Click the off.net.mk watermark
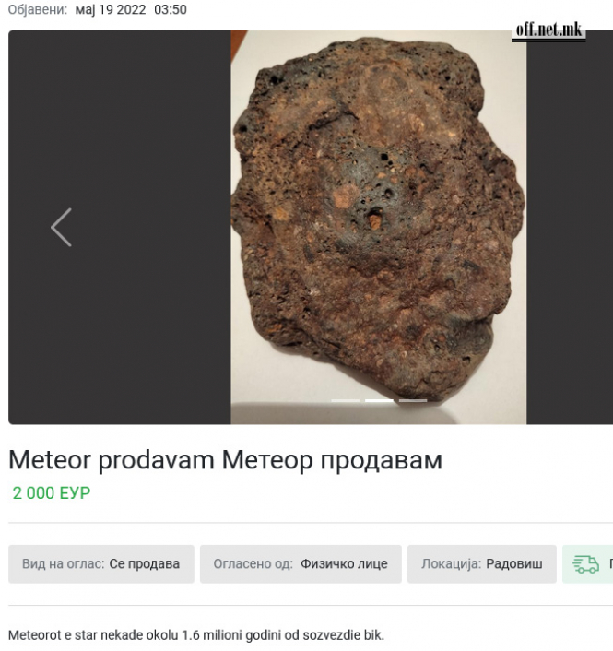This screenshot has height=651, width=613. [548, 30]
